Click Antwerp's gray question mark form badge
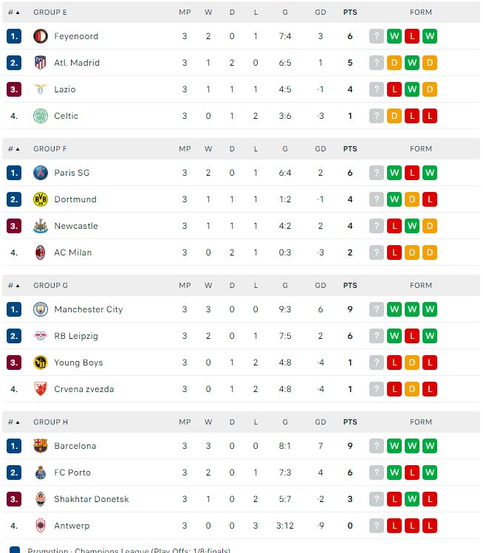Screen dimensions: 483x553 377,526
